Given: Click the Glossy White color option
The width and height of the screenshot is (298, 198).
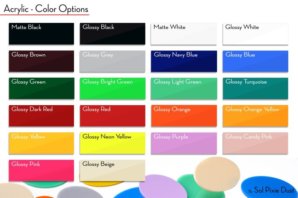Looking at the screenshot, I should click(x=255, y=34).
